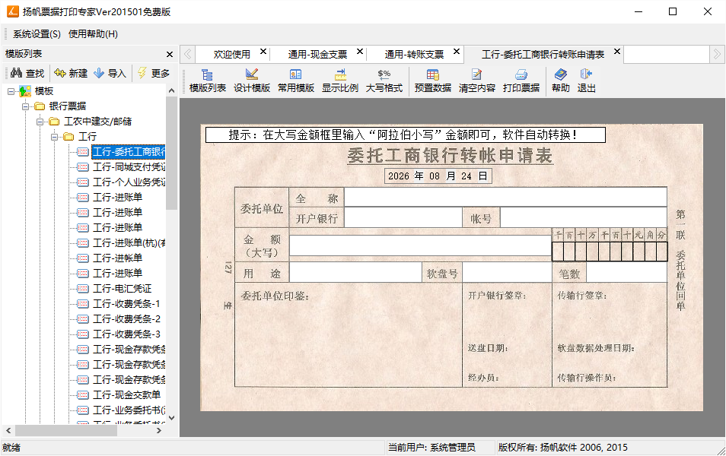Open the 帮助 help book icon
The width and height of the screenshot is (726, 456).
coord(561,81)
